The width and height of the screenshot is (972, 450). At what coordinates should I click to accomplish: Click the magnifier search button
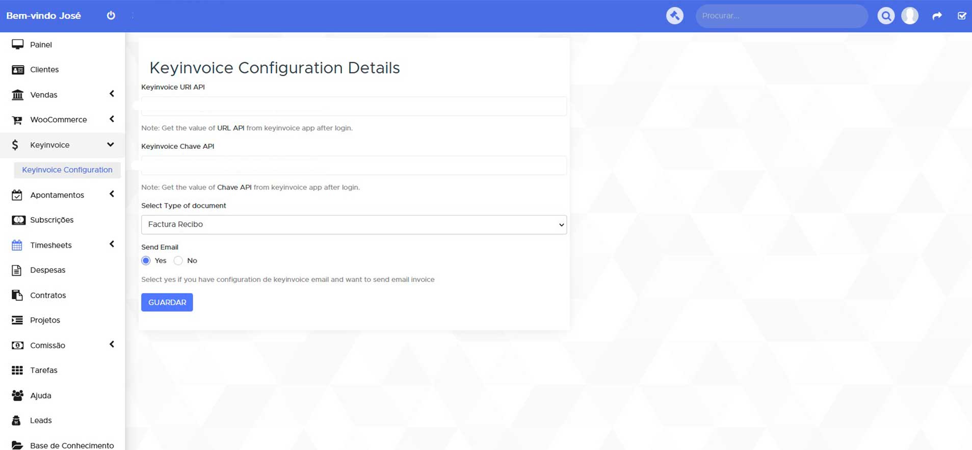click(886, 16)
